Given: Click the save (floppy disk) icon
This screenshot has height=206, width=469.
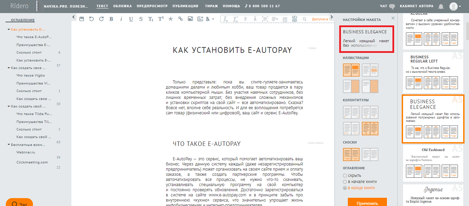Looking at the screenshot, I should (81, 19).
